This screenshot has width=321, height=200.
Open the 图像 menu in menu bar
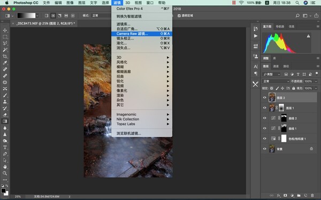(x=70, y=3)
